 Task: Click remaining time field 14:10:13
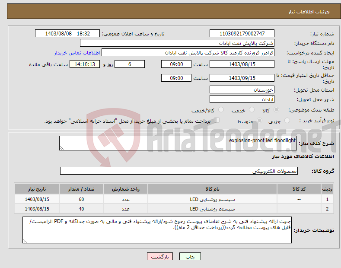click(x=85, y=64)
